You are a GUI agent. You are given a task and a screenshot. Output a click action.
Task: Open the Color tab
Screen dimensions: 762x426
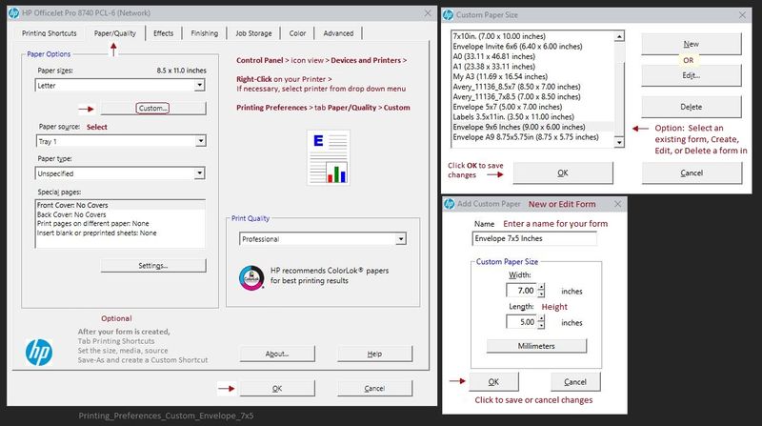pos(297,33)
